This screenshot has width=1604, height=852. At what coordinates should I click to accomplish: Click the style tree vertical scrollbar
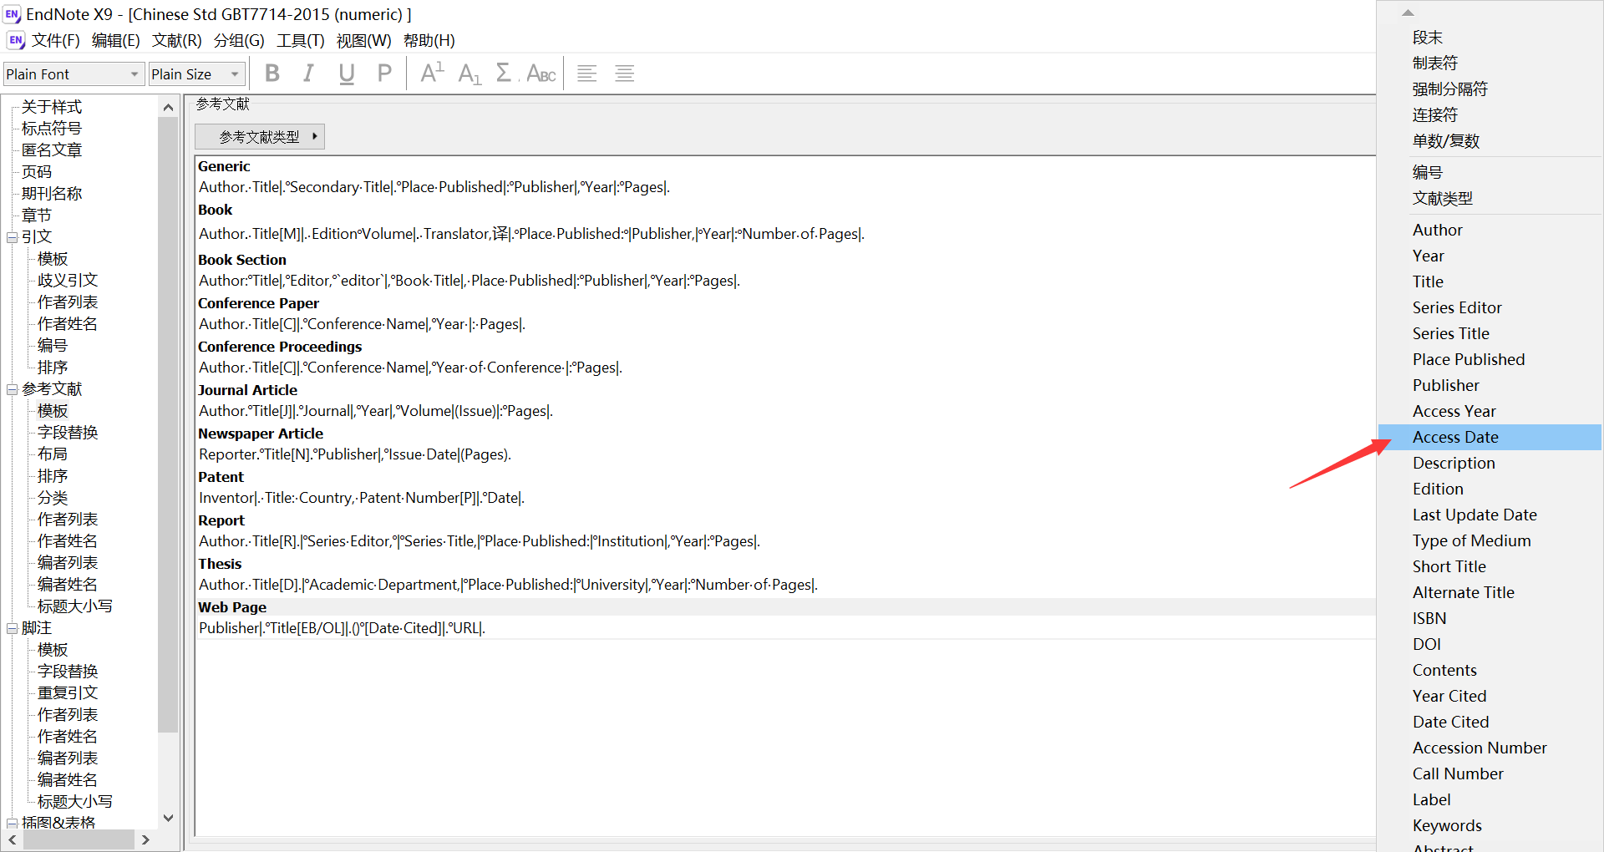tap(168, 424)
